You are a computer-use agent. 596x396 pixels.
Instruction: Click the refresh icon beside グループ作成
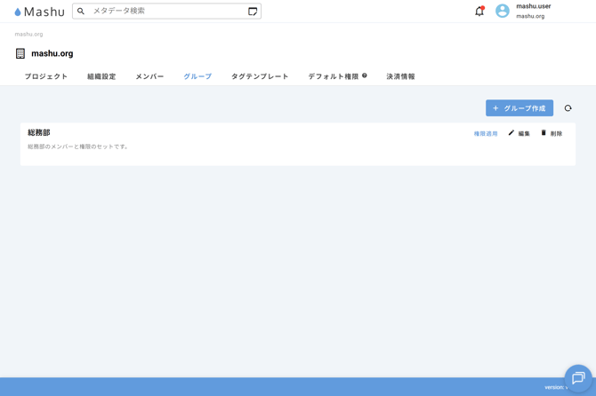(x=568, y=108)
